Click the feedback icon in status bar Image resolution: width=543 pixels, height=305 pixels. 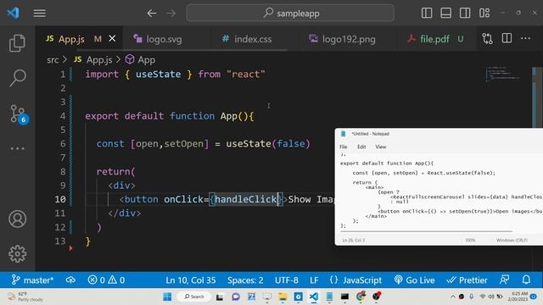click(504, 280)
